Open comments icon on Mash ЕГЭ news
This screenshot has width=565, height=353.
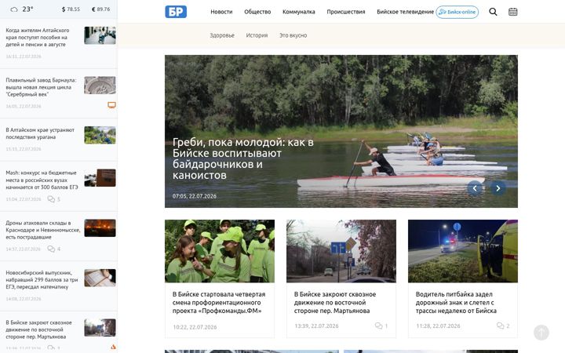51,199
